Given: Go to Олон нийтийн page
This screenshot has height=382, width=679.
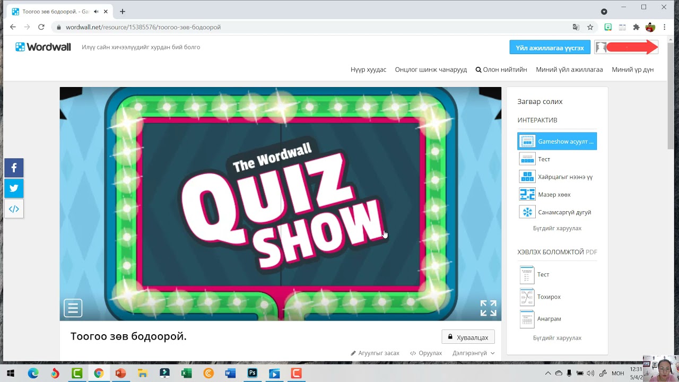Looking at the screenshot, I should coord(501,70).
